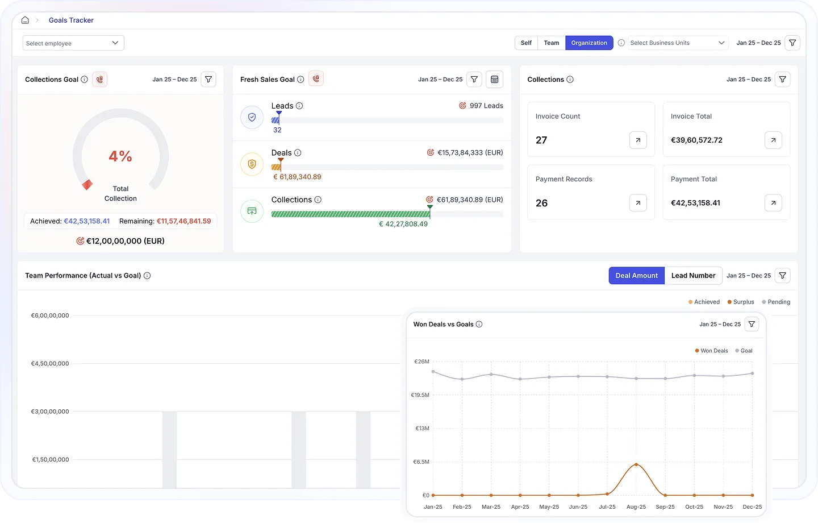
Task: Open filter for Collections Goal card
Action: 208,80
